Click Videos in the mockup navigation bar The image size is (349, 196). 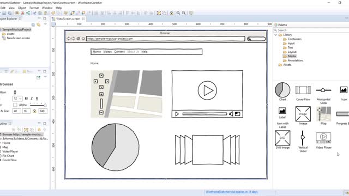point(107,52)
